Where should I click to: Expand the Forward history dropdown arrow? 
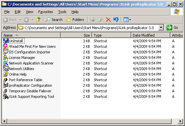pyautogui.click(x=32, y=20)
